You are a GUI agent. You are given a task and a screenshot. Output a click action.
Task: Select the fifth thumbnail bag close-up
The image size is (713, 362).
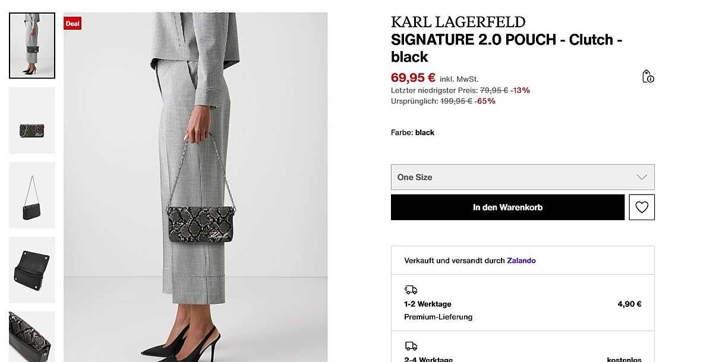32,336
